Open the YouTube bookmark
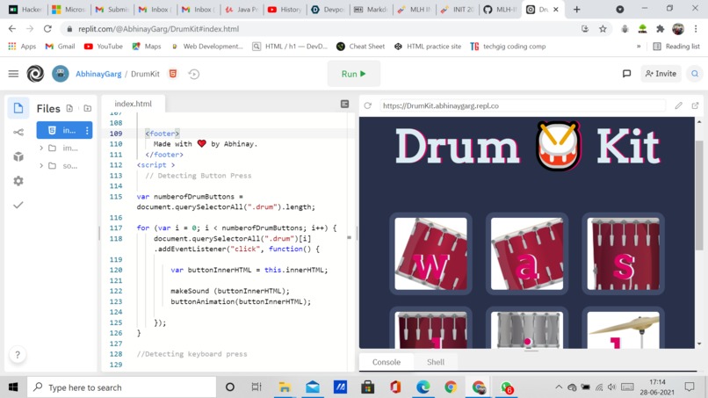Image resolution: width=708 pixels, height=398 pixels. click(104, 47)
